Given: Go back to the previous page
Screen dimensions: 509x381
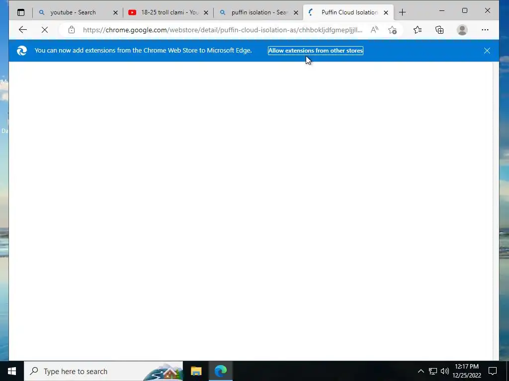Looking at the screenshot, I should pyautogui.click(x=23, y=30).
